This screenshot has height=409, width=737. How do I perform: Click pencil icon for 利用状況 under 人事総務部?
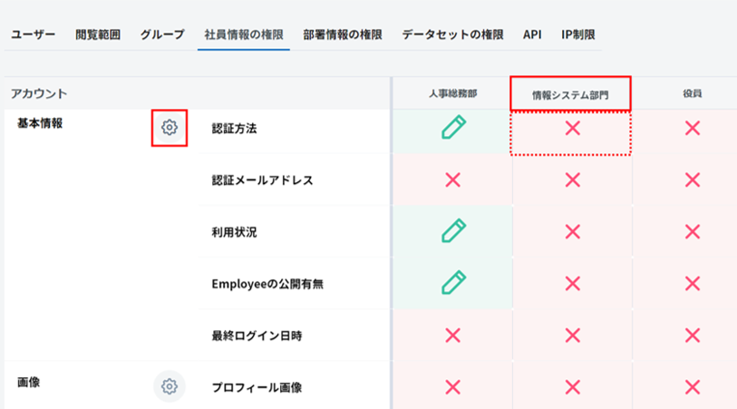pyautogui.click(x=453, y=231)
